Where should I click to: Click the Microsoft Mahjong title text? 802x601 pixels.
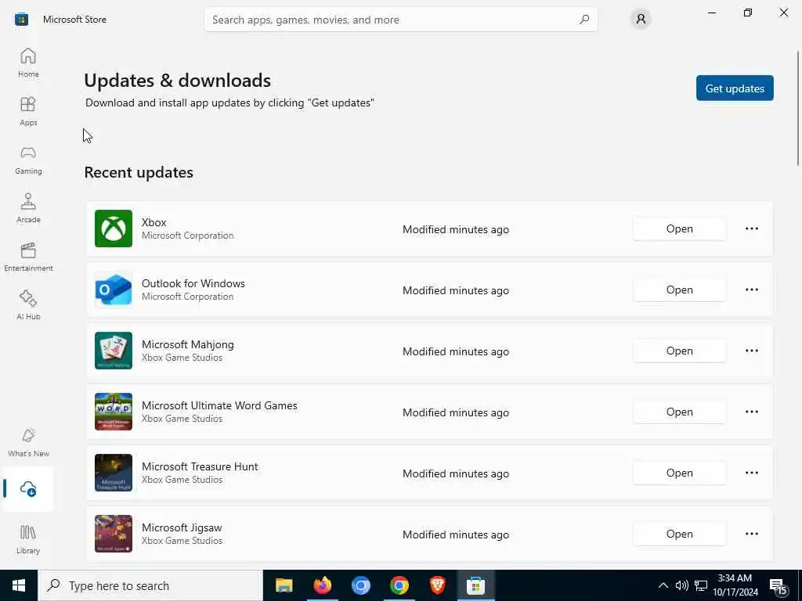tap(188, 344)
